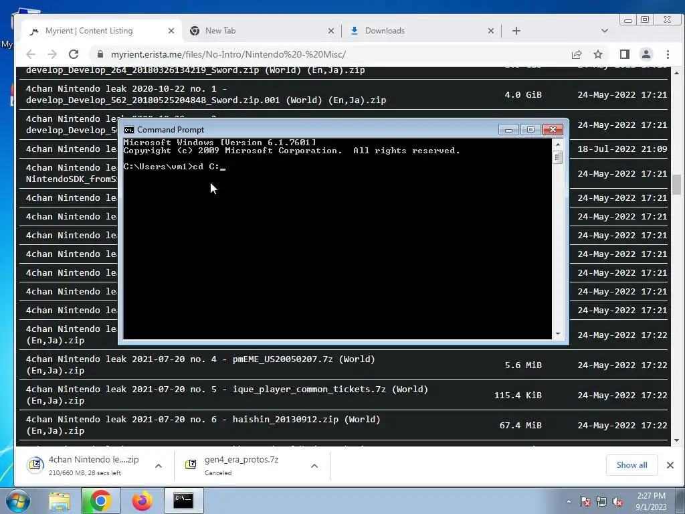The height and width of the screenshot is (514, 685).
Task: Open the tab search dropdown chevron
Action: click(x=605, y=31)
